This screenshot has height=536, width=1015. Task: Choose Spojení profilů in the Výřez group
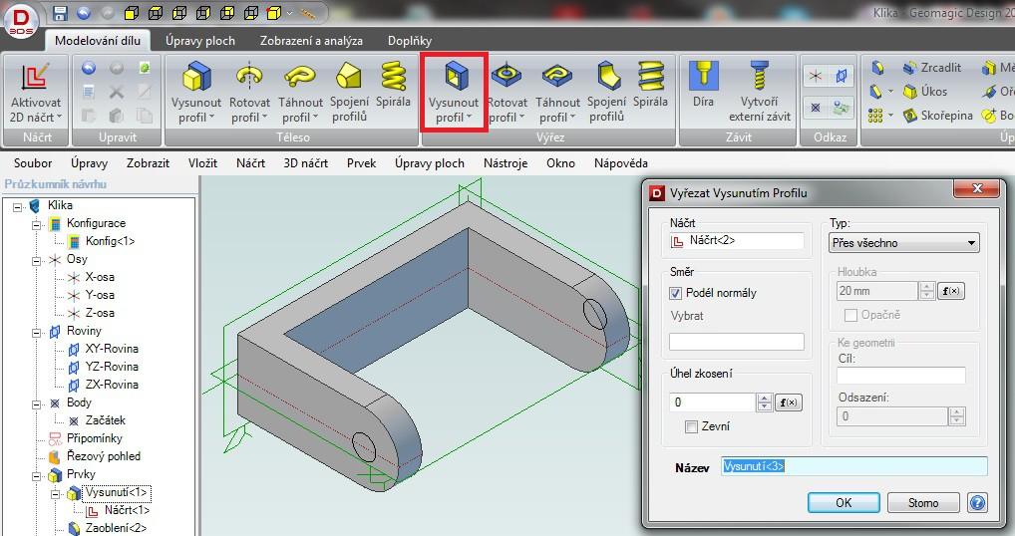click(x=606, y=92)
